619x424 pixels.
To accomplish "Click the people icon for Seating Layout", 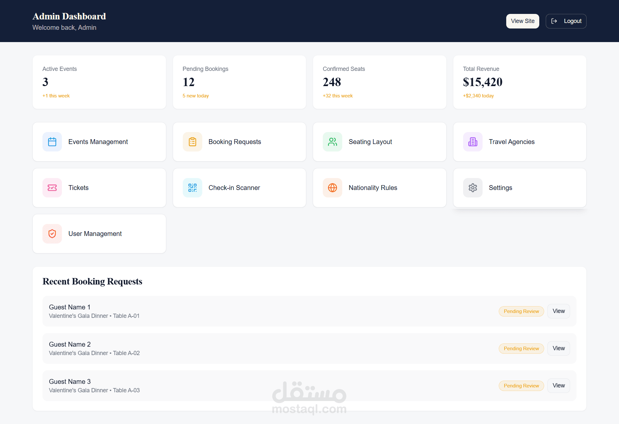I will (333, 142).
